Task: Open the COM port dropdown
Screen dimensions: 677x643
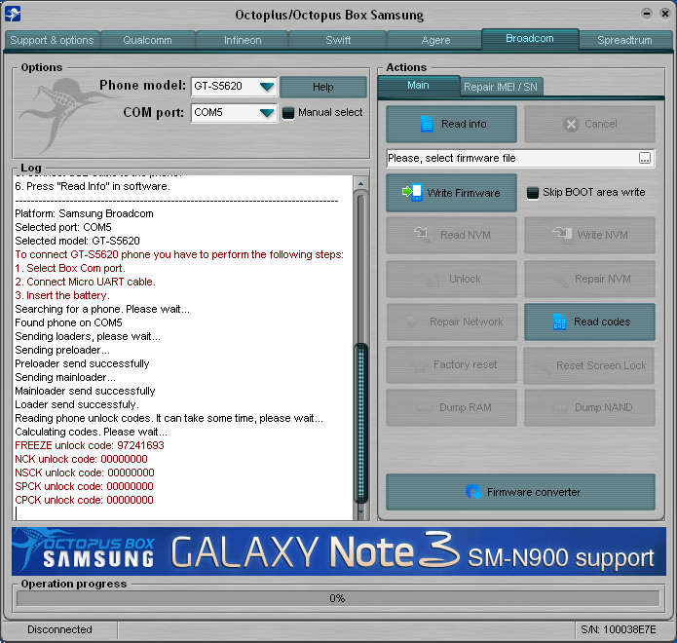Action: (x=266, y=113)
